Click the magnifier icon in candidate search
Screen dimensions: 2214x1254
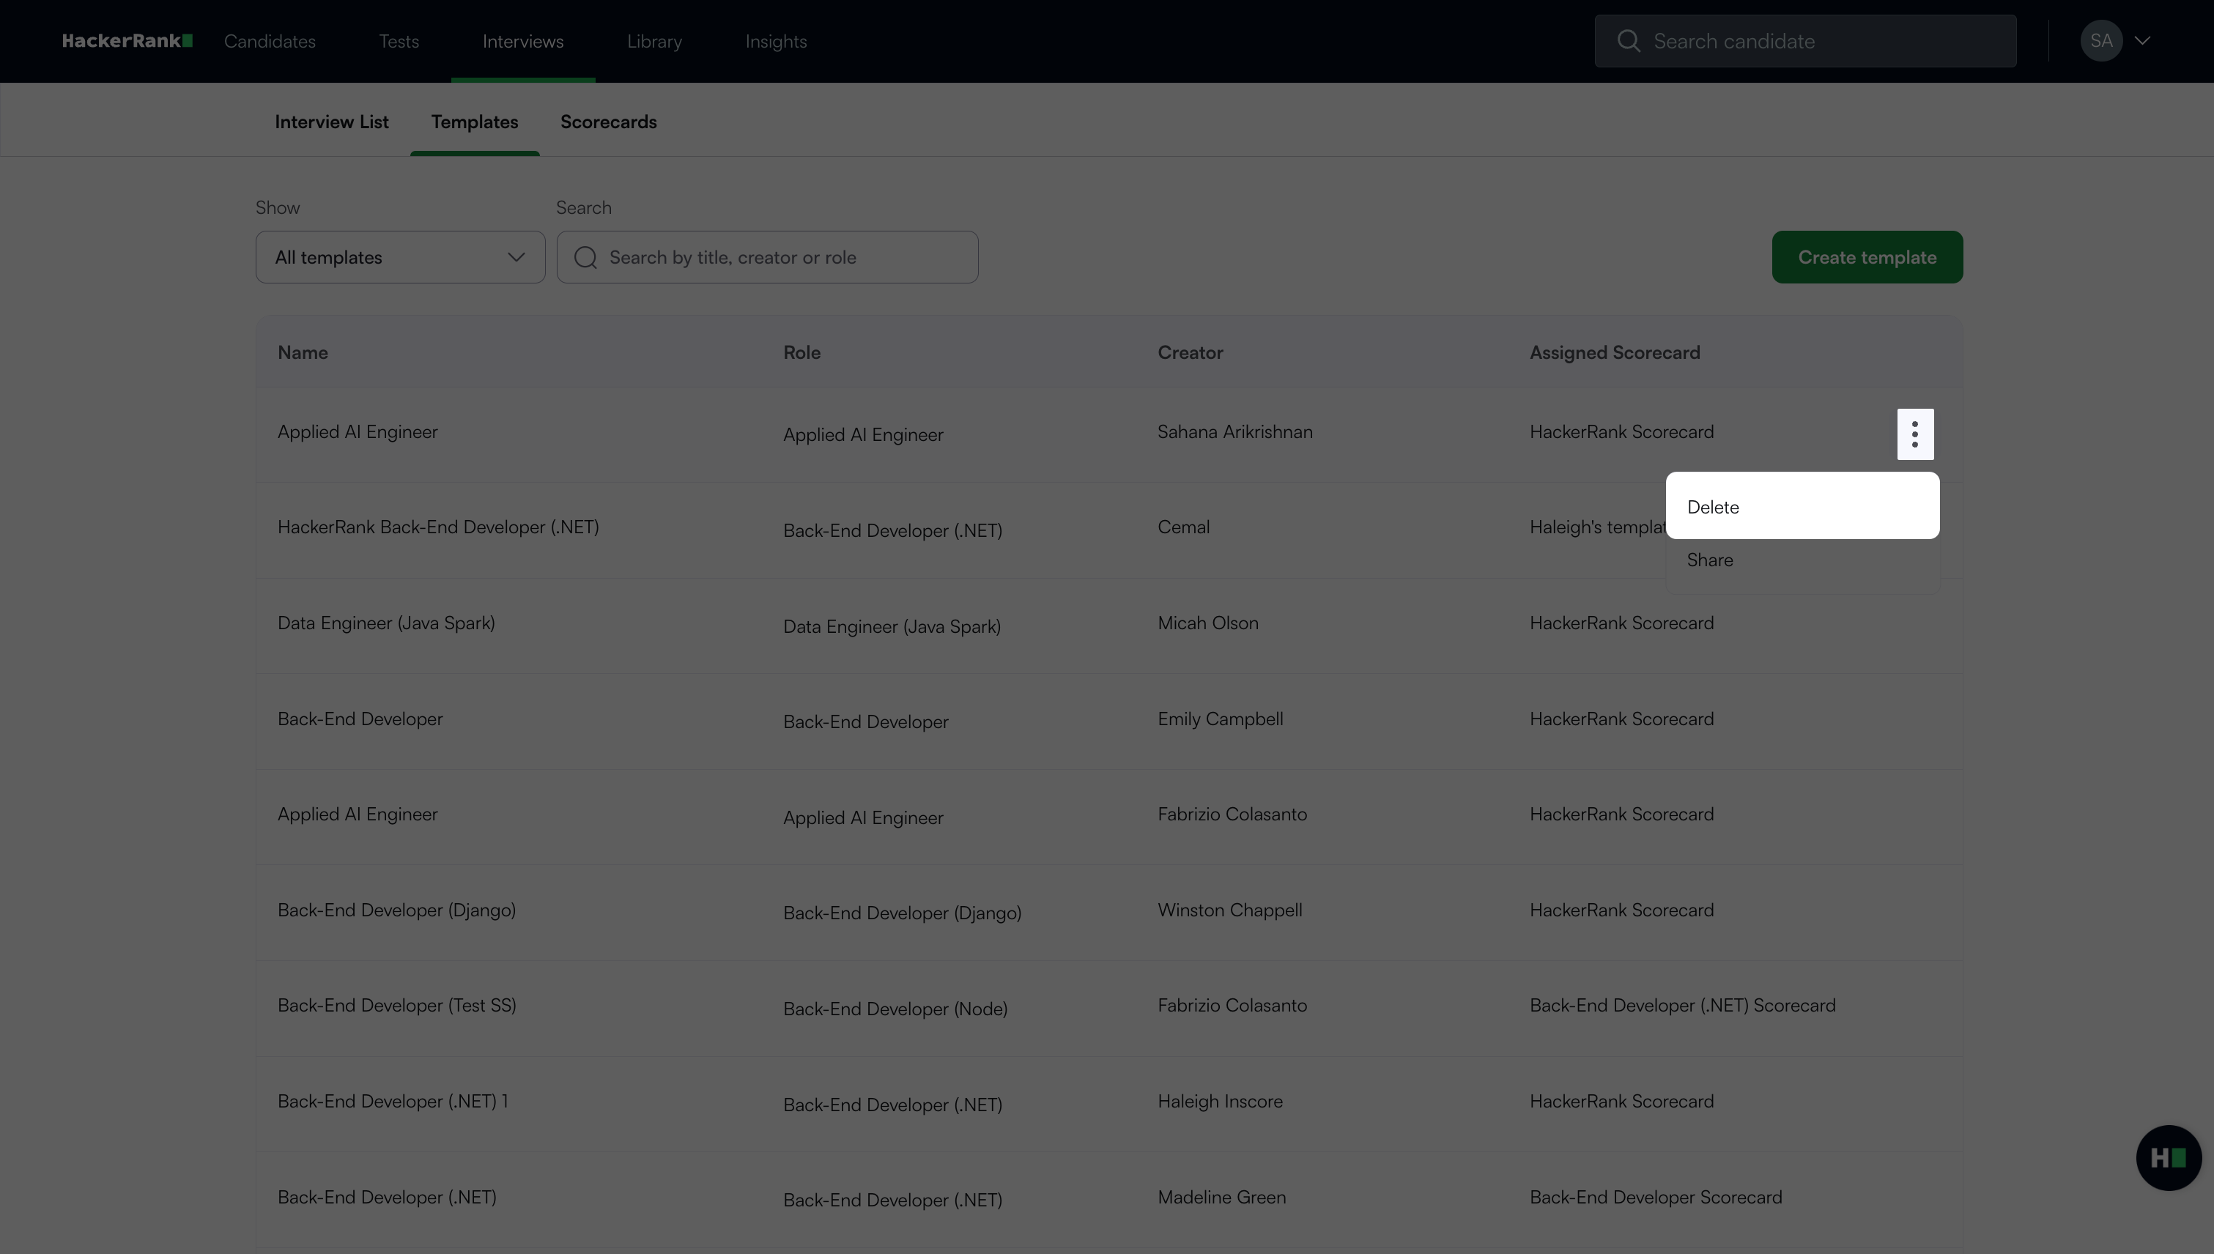point(1628,40)
